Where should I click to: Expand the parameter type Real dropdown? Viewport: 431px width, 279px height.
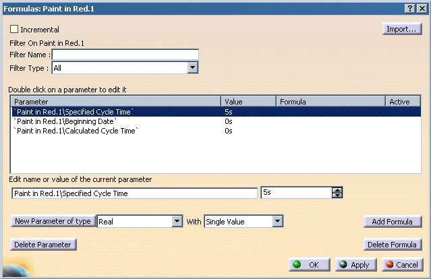(177, 221)
